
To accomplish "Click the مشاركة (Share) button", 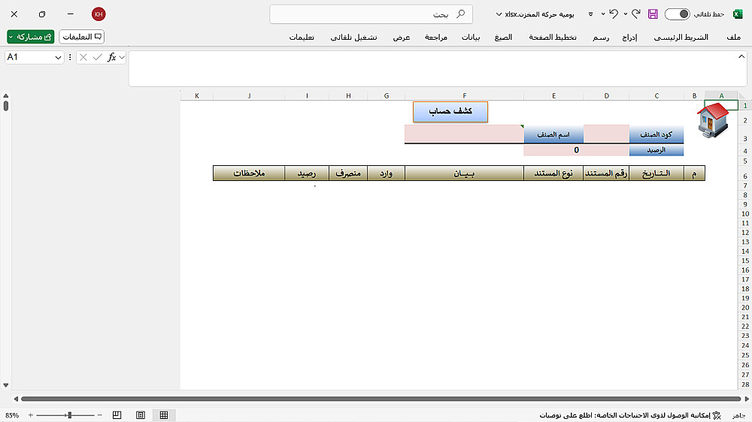I will pos(31,37).
